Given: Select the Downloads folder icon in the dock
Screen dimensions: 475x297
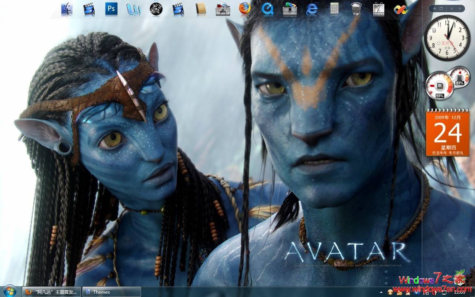Looking at the screenshot, I should [x=289, y=8].
